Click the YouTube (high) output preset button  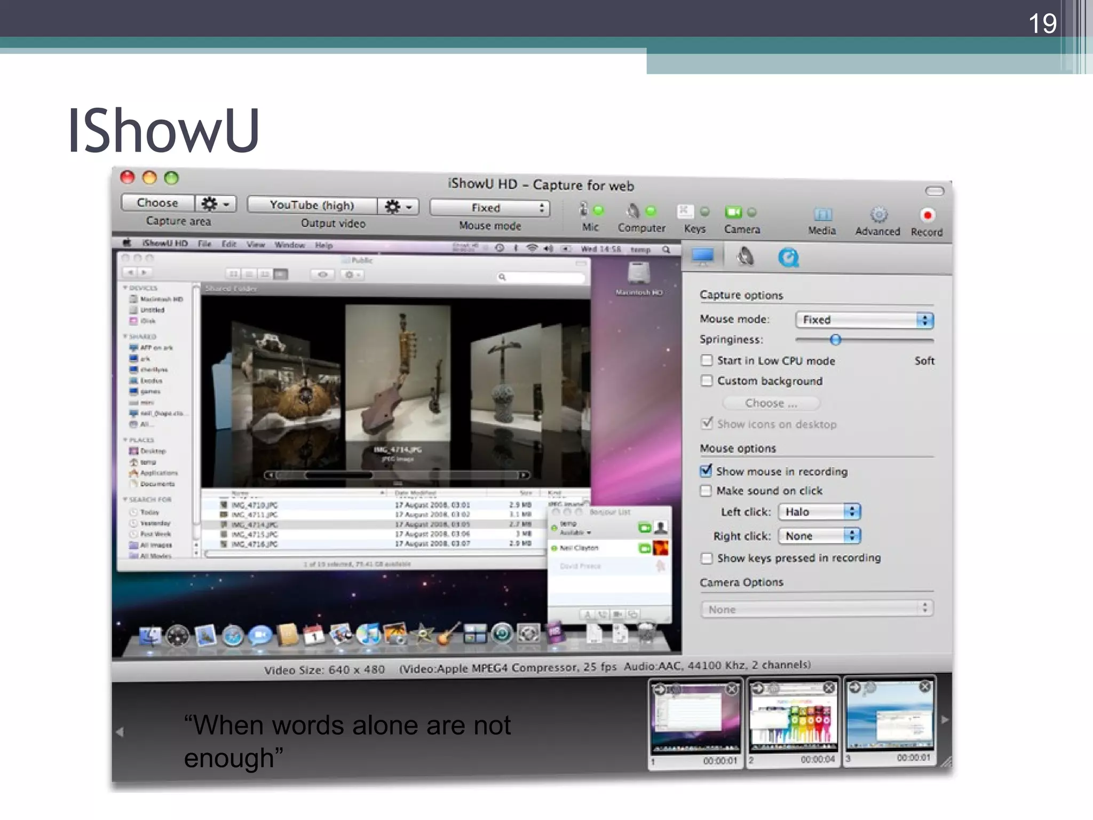pos(312,205)
